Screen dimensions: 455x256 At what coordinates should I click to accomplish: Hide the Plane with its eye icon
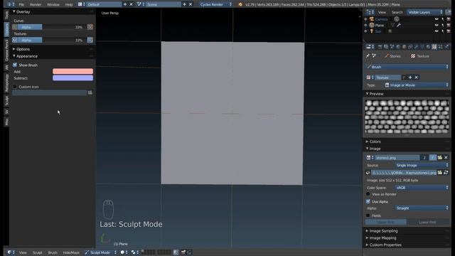[x=437, y=26]
